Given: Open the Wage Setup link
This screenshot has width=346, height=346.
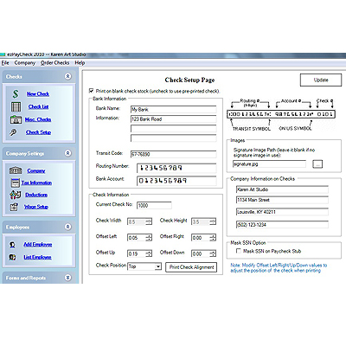Looking at the screenshot, I should [x=36, y=207].
